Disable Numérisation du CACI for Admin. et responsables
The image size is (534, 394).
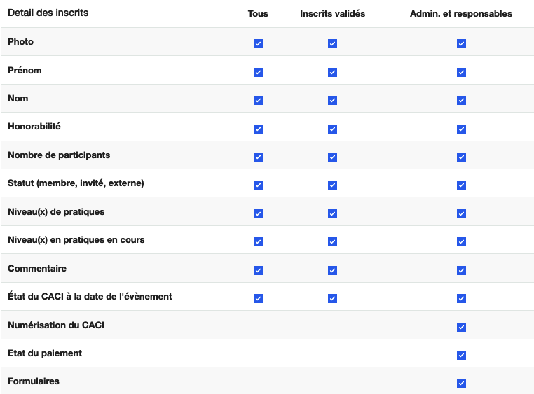pyautogui.click(x=461, y=327)
